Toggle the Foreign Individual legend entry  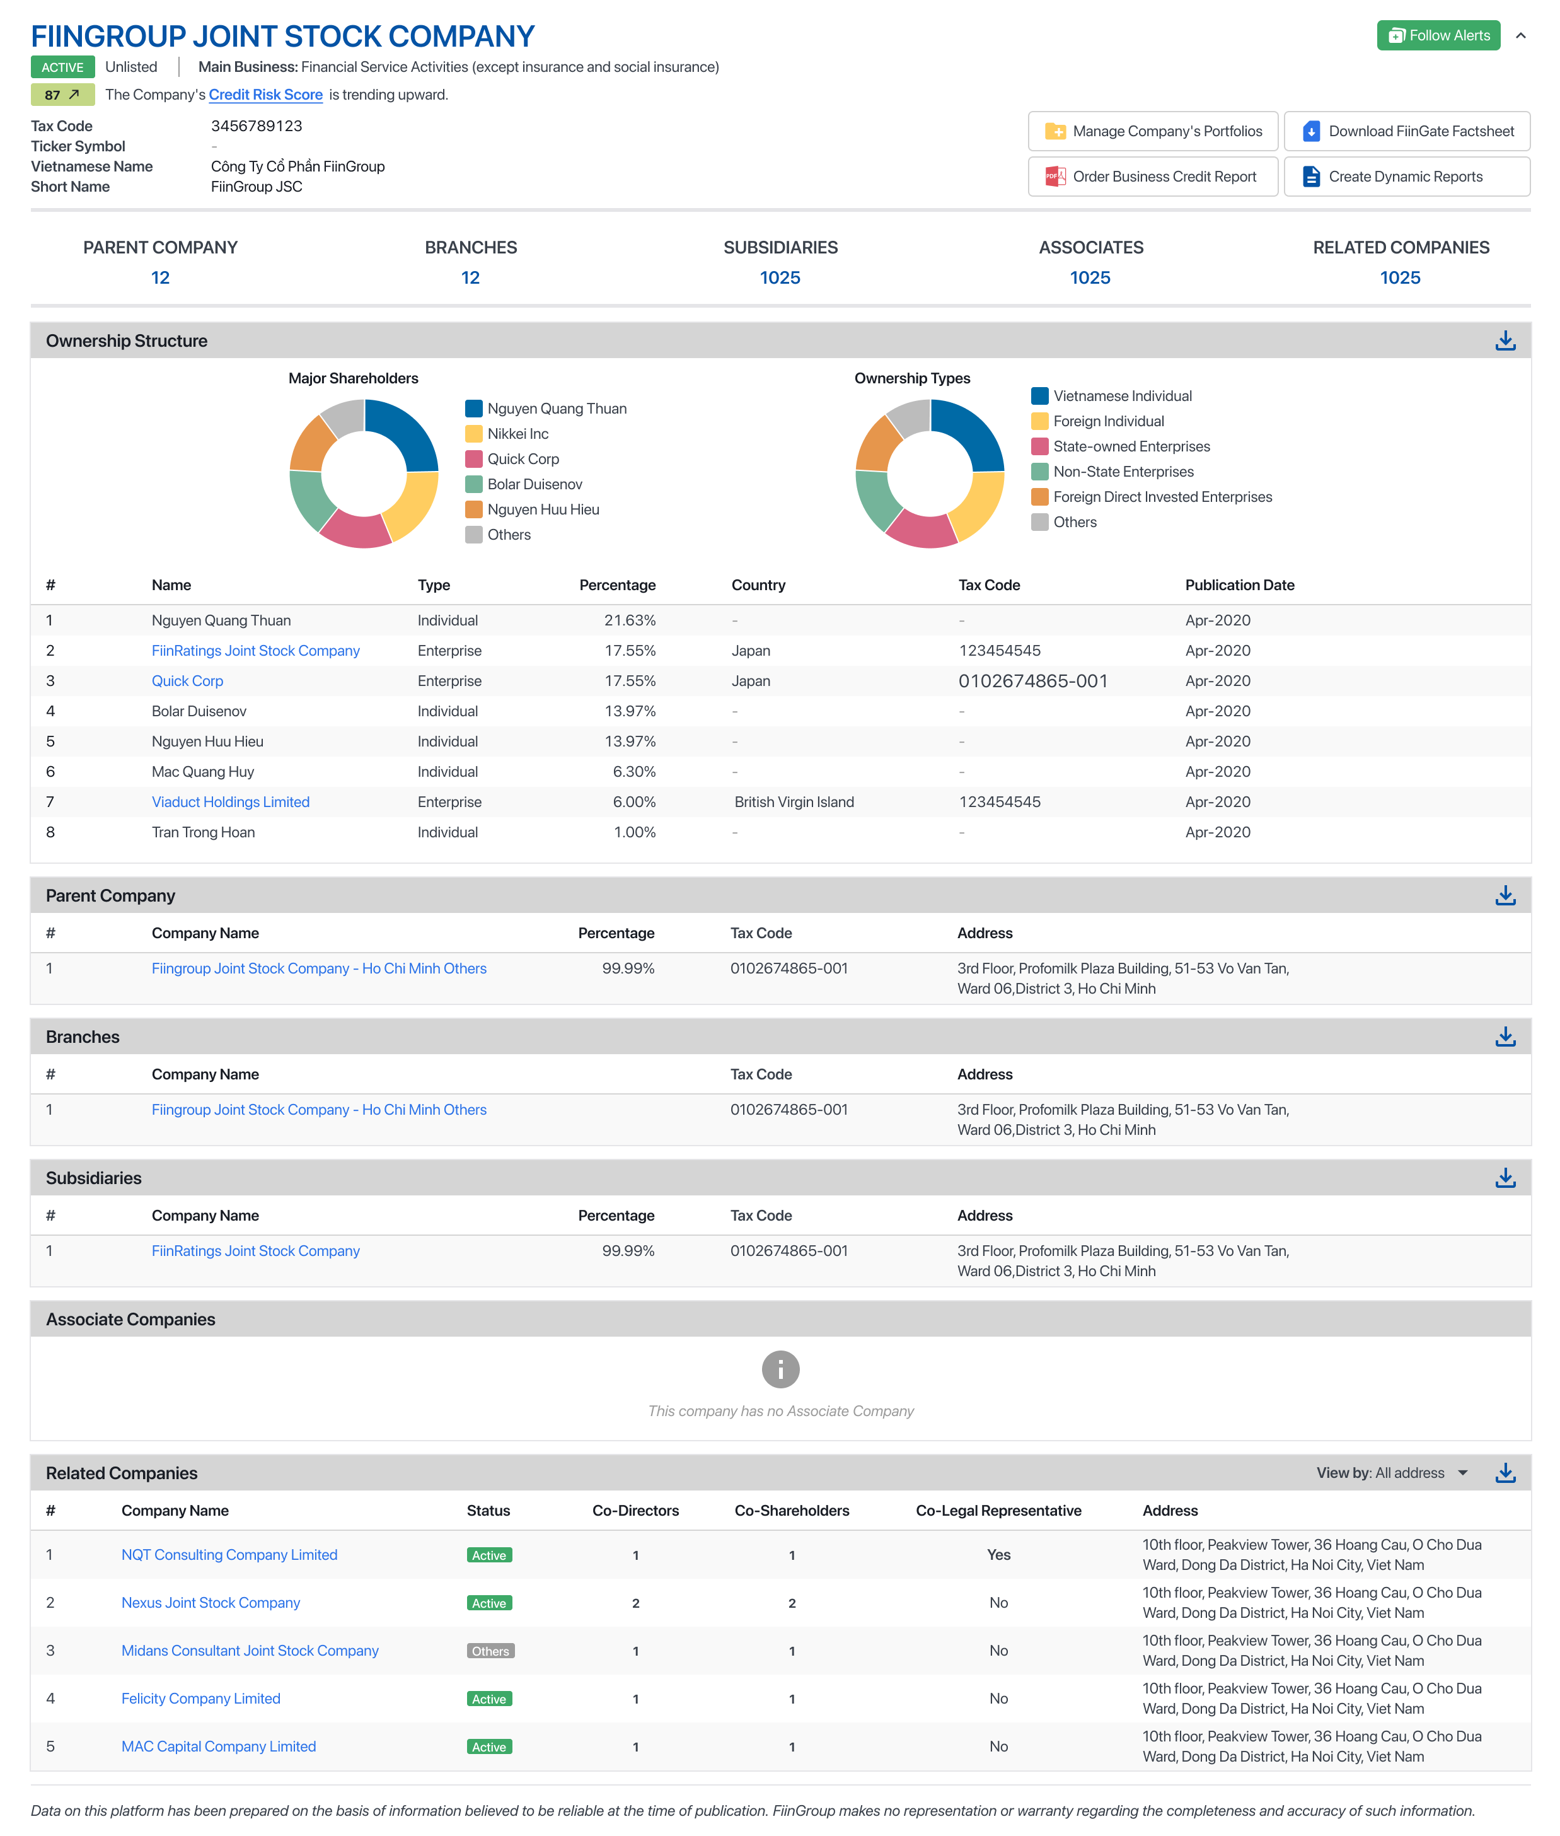coord(1108,421)
